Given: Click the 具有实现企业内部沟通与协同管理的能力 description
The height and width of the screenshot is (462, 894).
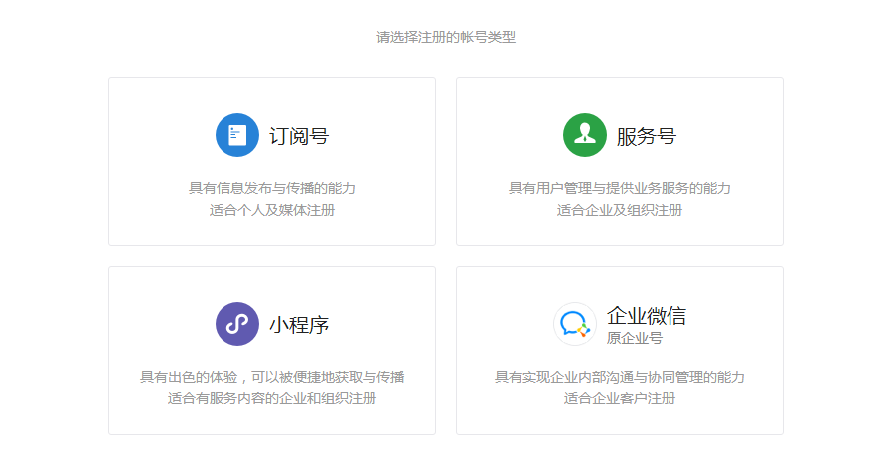Looking at the screenshot, I should pyautogui.click(x=620, y=377).
